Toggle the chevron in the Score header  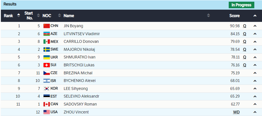[x=255, y=16]
